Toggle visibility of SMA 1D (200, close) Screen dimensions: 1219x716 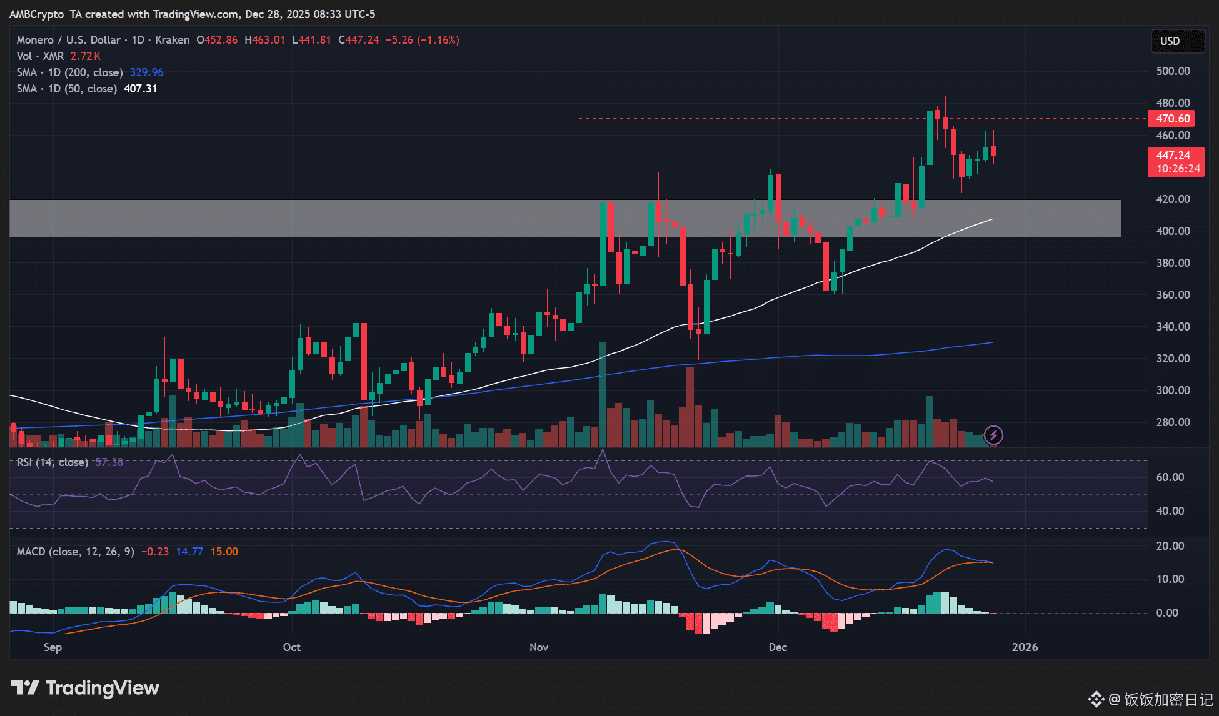click(69, 72)
